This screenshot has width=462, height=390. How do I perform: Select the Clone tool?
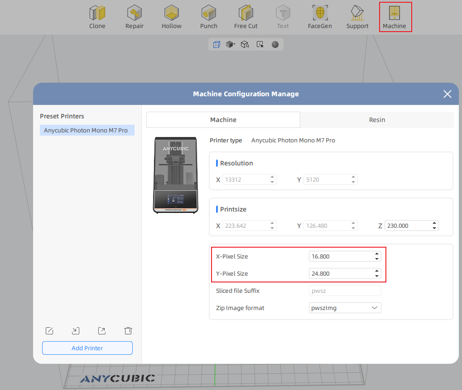(97, 17)
